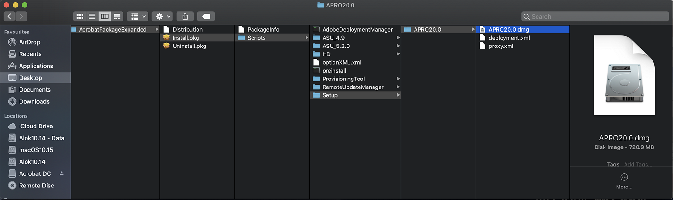This screenshot has width=673, height=200.
Task: Open Remote Disc in the sidebar
Action: pos(35,186)
